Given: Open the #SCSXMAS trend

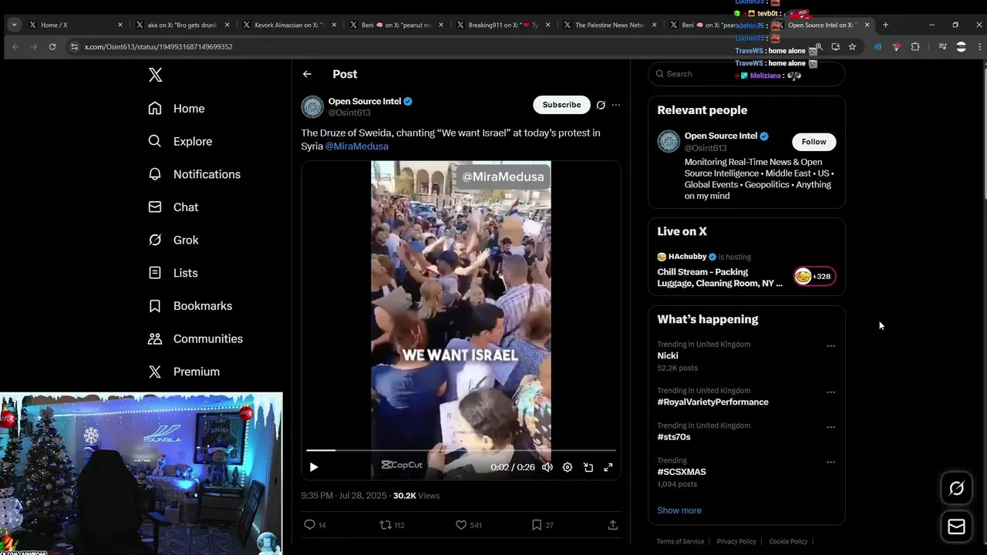Looking at the screenshot, I should click(x=682, y=472).
